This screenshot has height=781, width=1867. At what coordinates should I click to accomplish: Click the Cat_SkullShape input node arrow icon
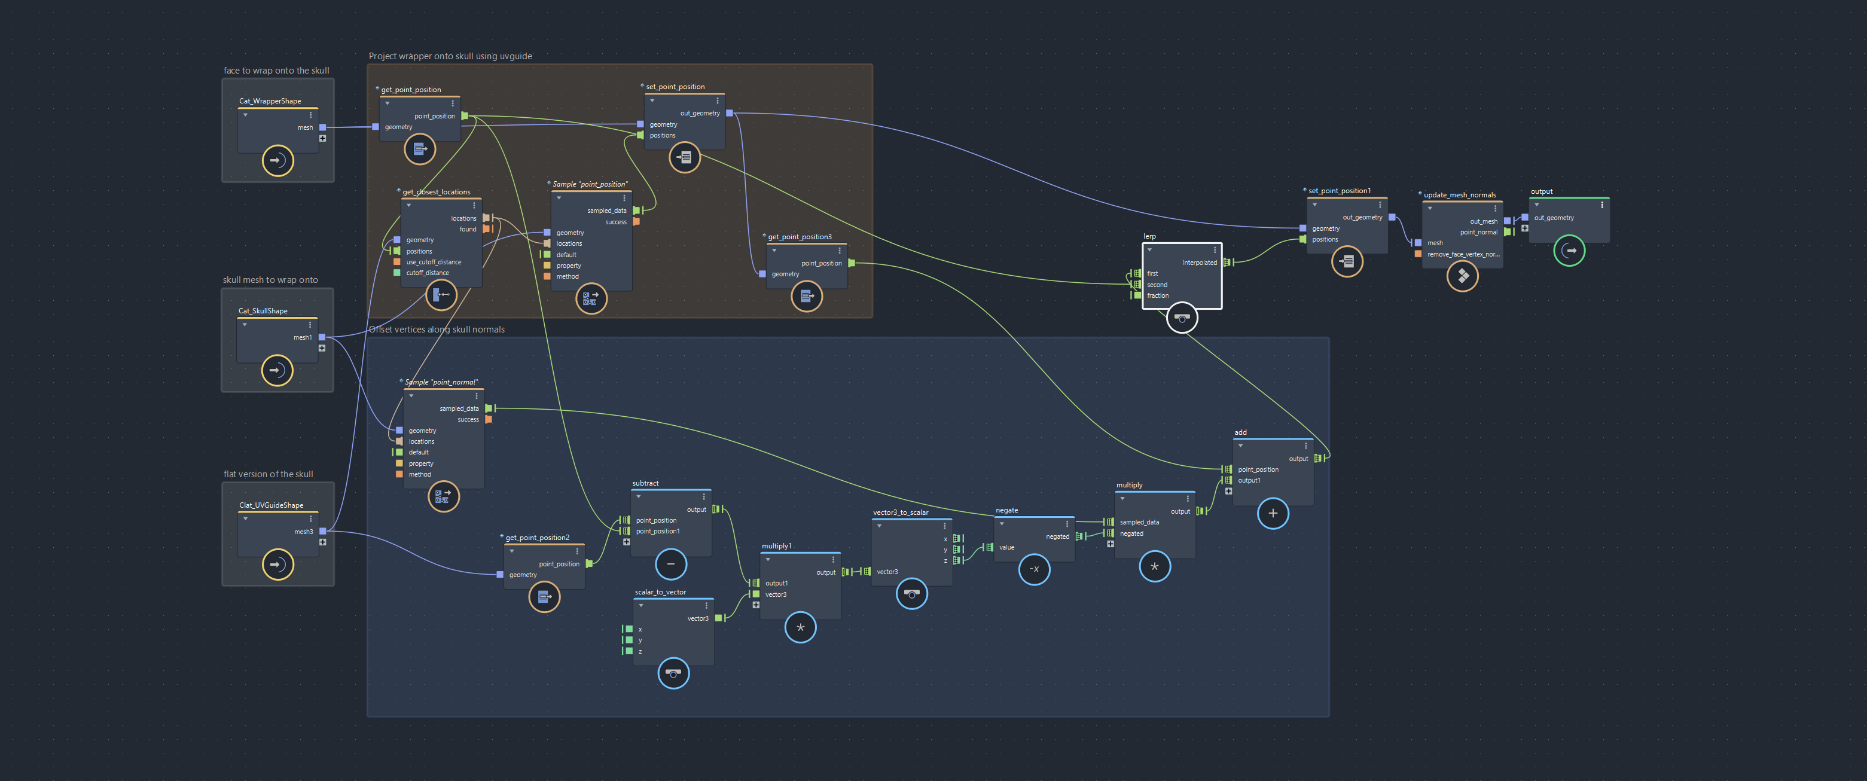point(277,370)
